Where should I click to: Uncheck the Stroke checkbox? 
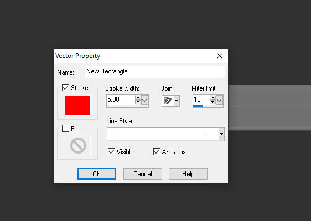65,87
